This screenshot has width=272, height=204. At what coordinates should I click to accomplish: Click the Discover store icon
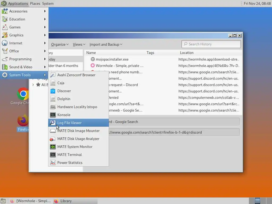coord(53,91)
